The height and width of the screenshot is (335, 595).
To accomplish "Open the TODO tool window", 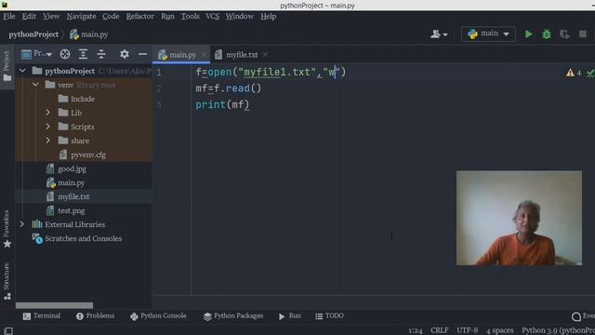I will click(329, 316).
